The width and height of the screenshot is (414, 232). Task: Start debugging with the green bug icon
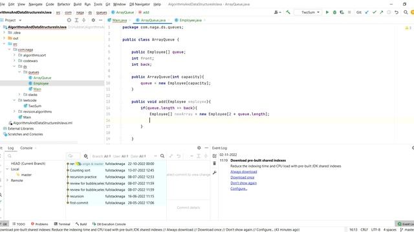pyautogui.click(x=334, y=12)
